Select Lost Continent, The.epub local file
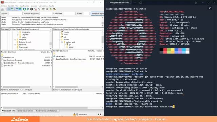 pyautogui.click(x=13, y=60)
